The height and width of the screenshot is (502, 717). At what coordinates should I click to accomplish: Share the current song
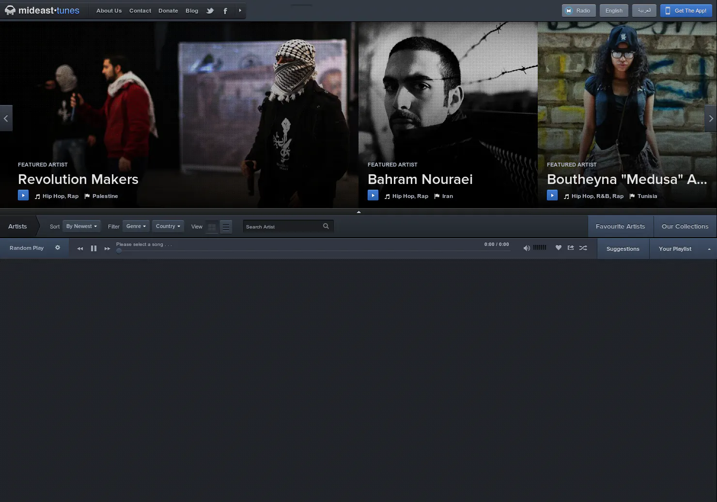tap(571, 247)
